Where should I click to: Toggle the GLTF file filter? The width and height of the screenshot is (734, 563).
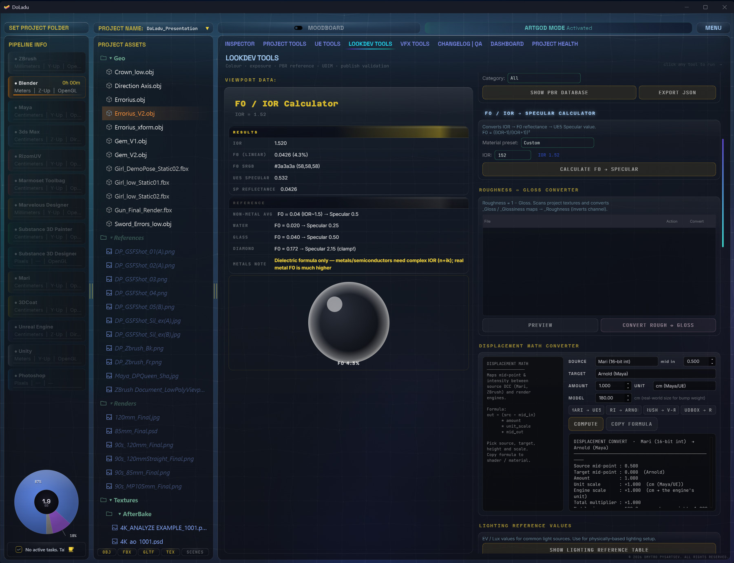pos(149,552)
